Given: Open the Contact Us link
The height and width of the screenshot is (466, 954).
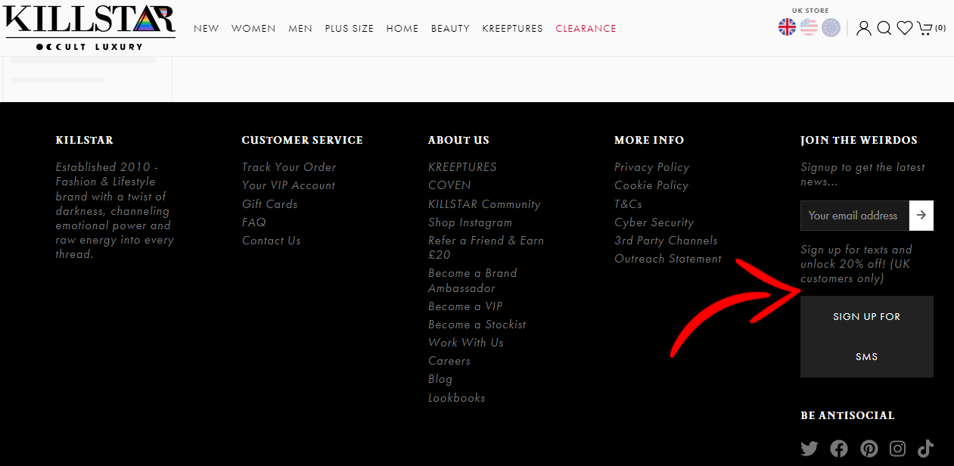Looking at the screenshot, I should tap(272, 241).
